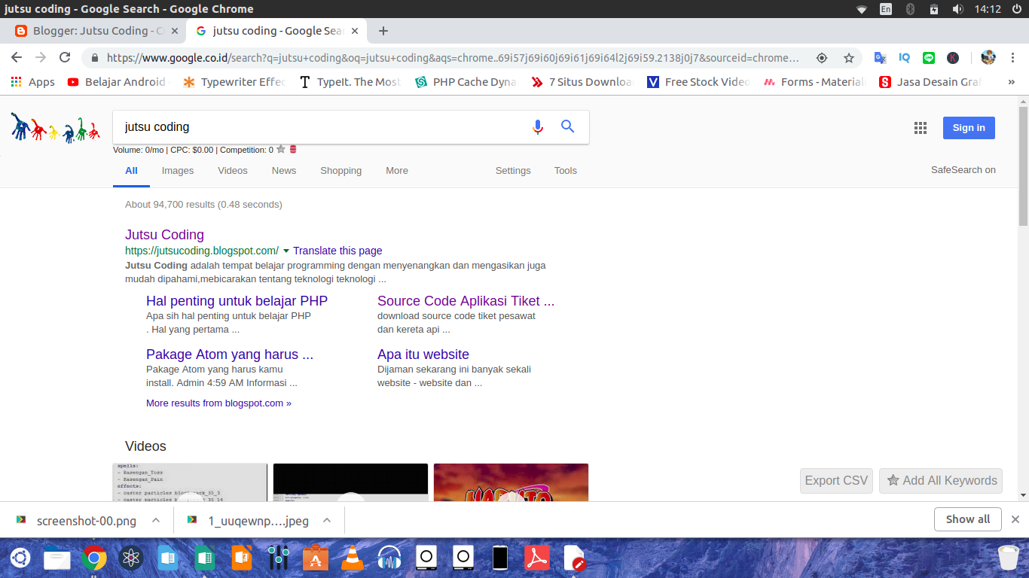Open the En keyboard layout indicator
Screen dimensions: 1029x578
[886, 9]
